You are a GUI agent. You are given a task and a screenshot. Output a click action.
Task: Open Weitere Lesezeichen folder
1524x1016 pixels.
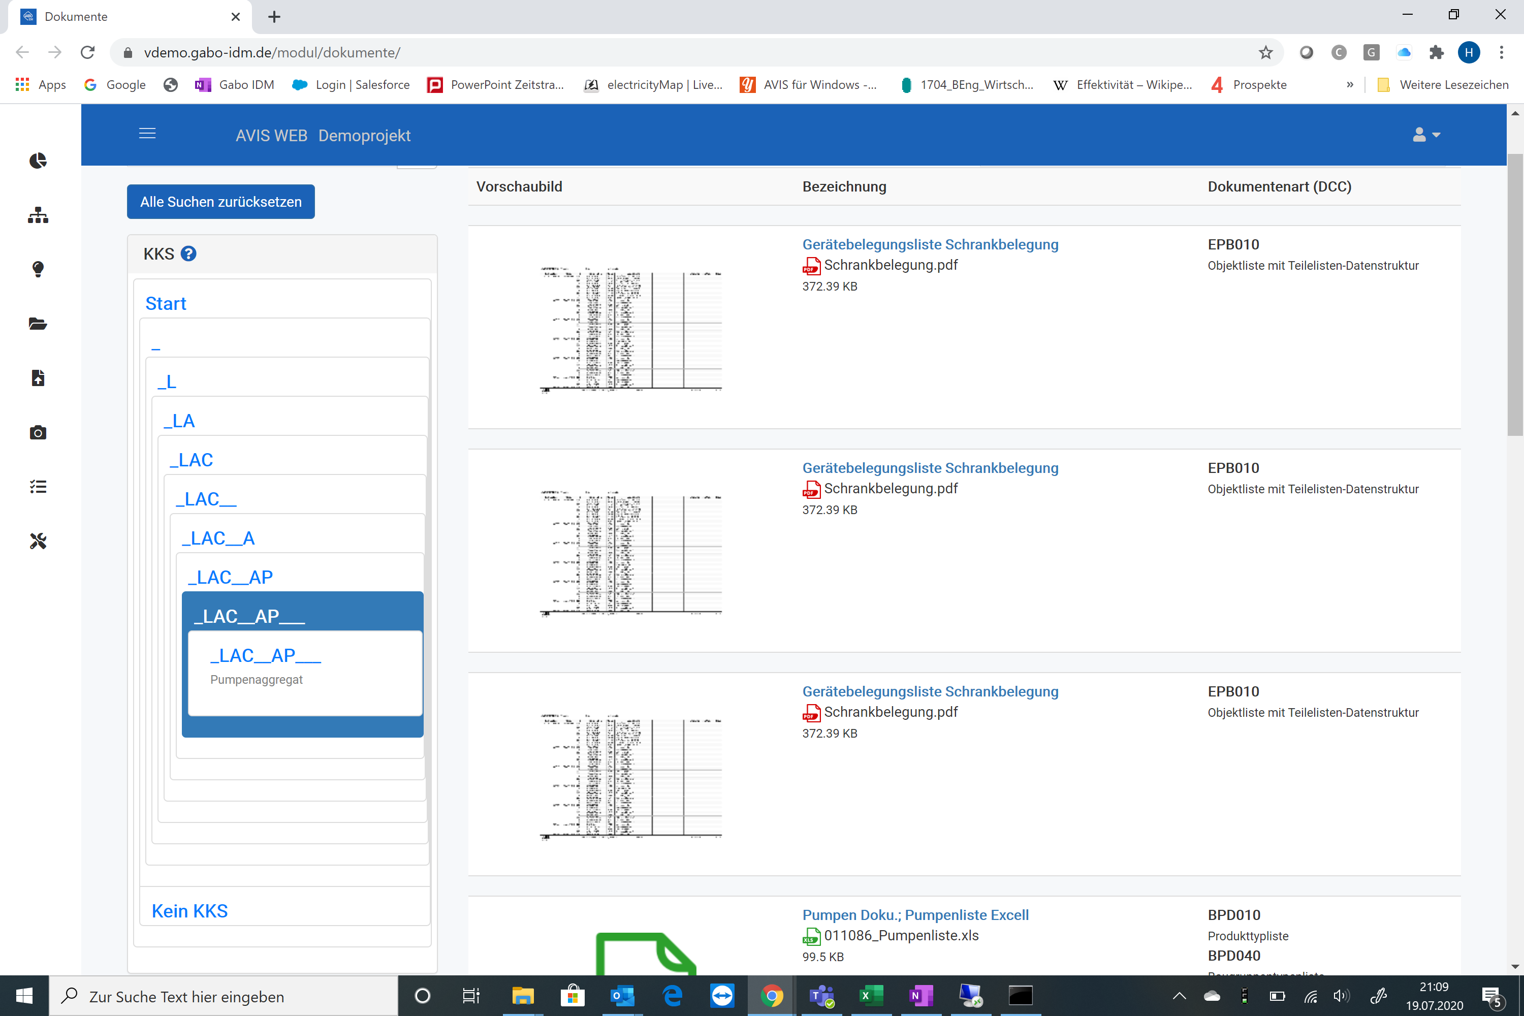click(x=1442, y=85)
